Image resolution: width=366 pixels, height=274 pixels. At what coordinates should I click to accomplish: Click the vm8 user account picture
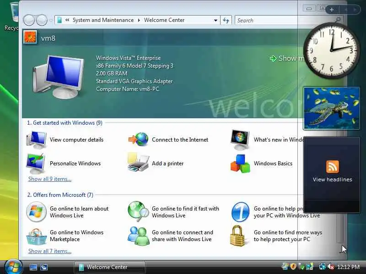coord(30,37)
